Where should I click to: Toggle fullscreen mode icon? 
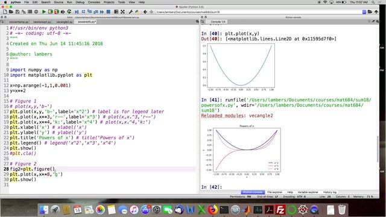click(122, 12)
